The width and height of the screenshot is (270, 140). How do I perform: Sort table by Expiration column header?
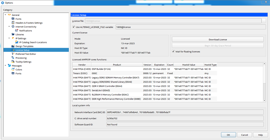(x=159, y=65)
